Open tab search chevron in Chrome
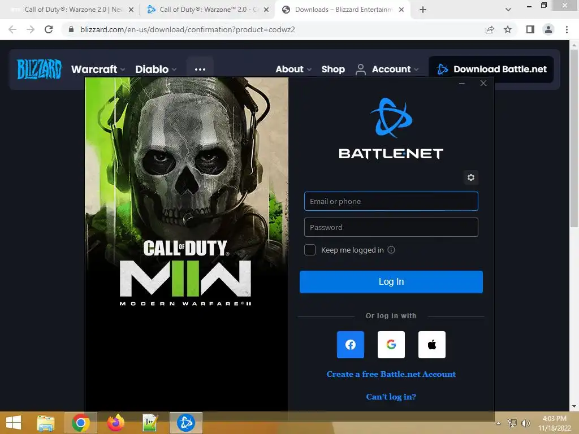 tap(508, 10)
